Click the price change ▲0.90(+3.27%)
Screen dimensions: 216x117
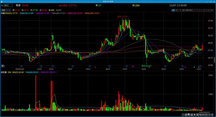68,5
